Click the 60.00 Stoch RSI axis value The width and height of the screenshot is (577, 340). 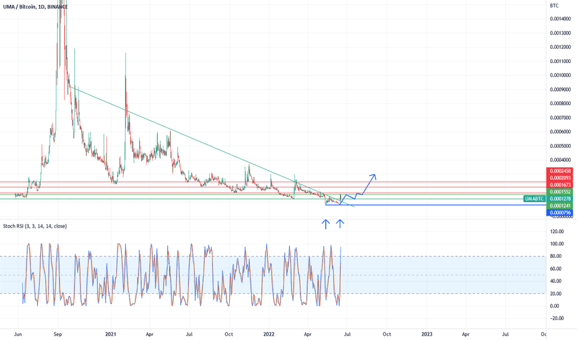[556, 269]
